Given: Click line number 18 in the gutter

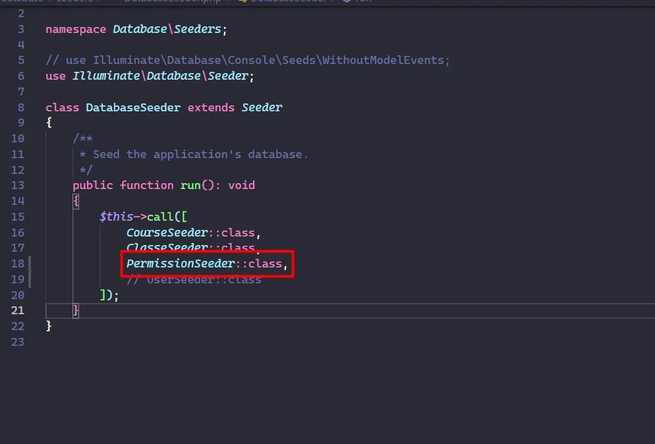Looking at the screenshot, I should pos(18,264).
